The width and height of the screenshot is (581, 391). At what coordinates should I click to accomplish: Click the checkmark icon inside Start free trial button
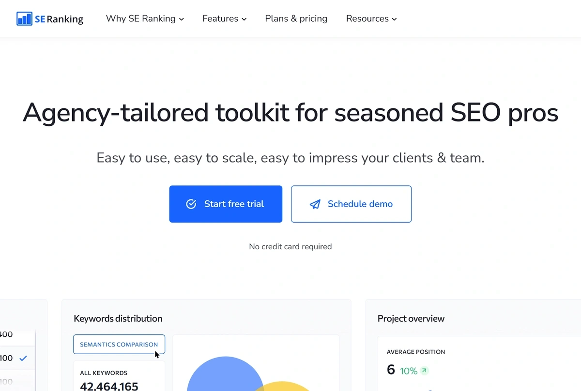pos(191,204)
